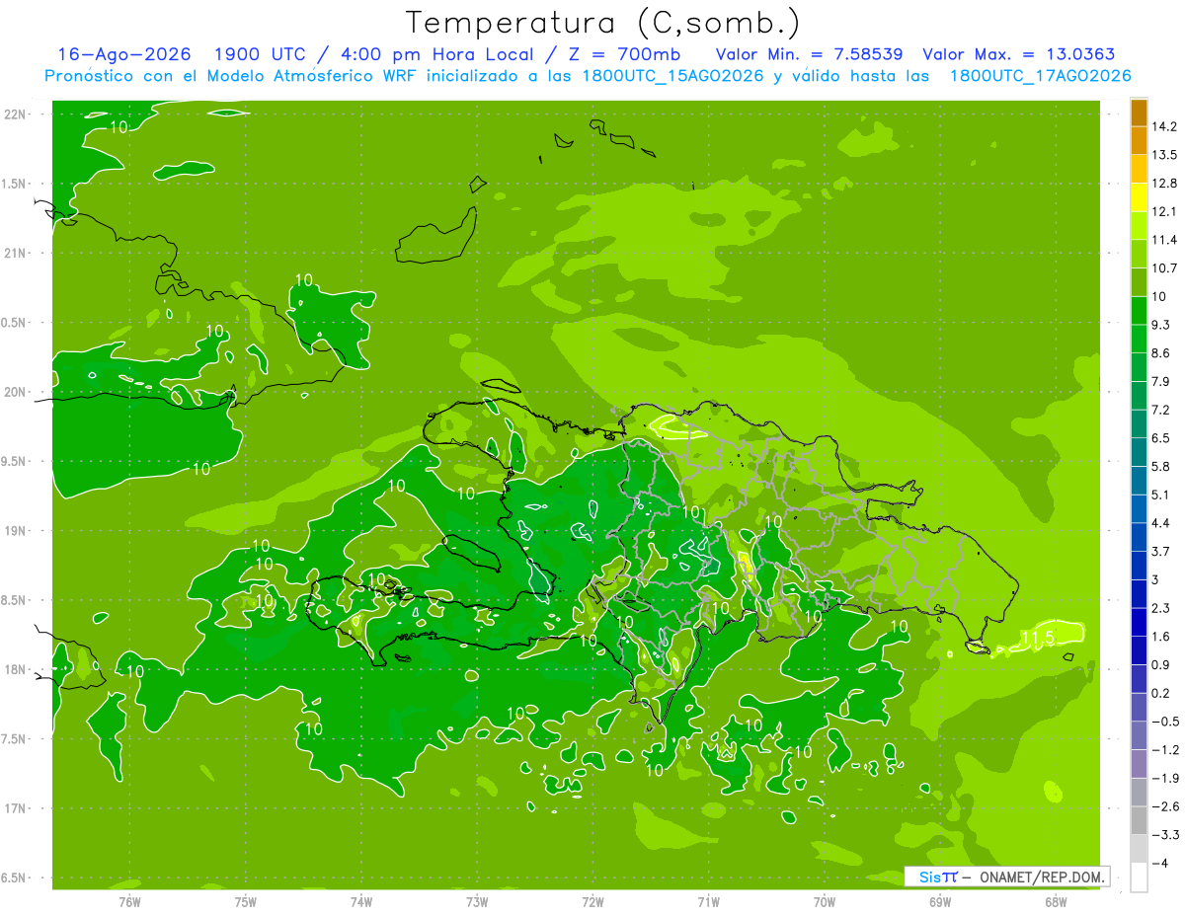Viewport: 1185px width, 915px height.
Task: Select the pressure level "Z = 700mb"
Action: (x=623, y=55)
